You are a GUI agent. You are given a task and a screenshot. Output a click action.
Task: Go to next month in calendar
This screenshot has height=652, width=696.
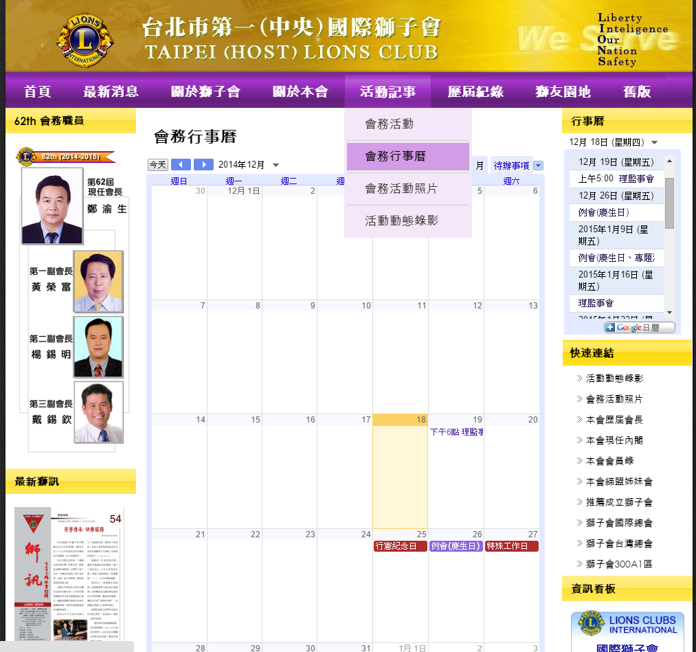tap(203, 165)
